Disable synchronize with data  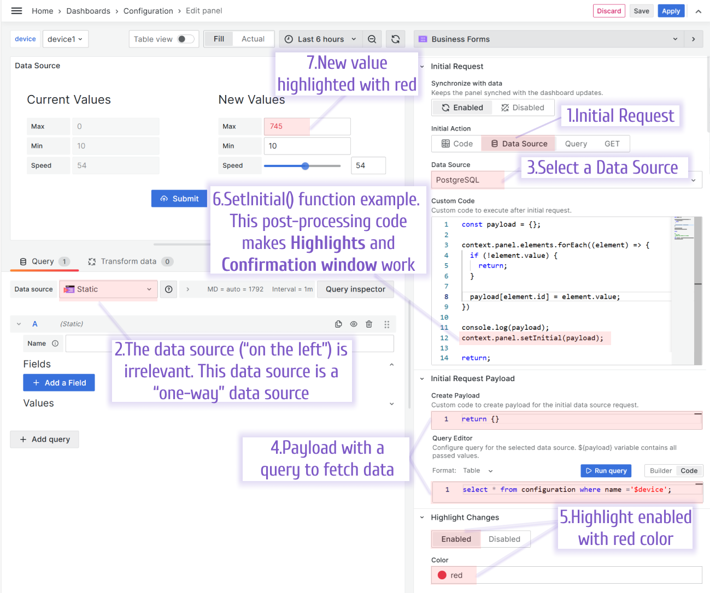(523, 107)
